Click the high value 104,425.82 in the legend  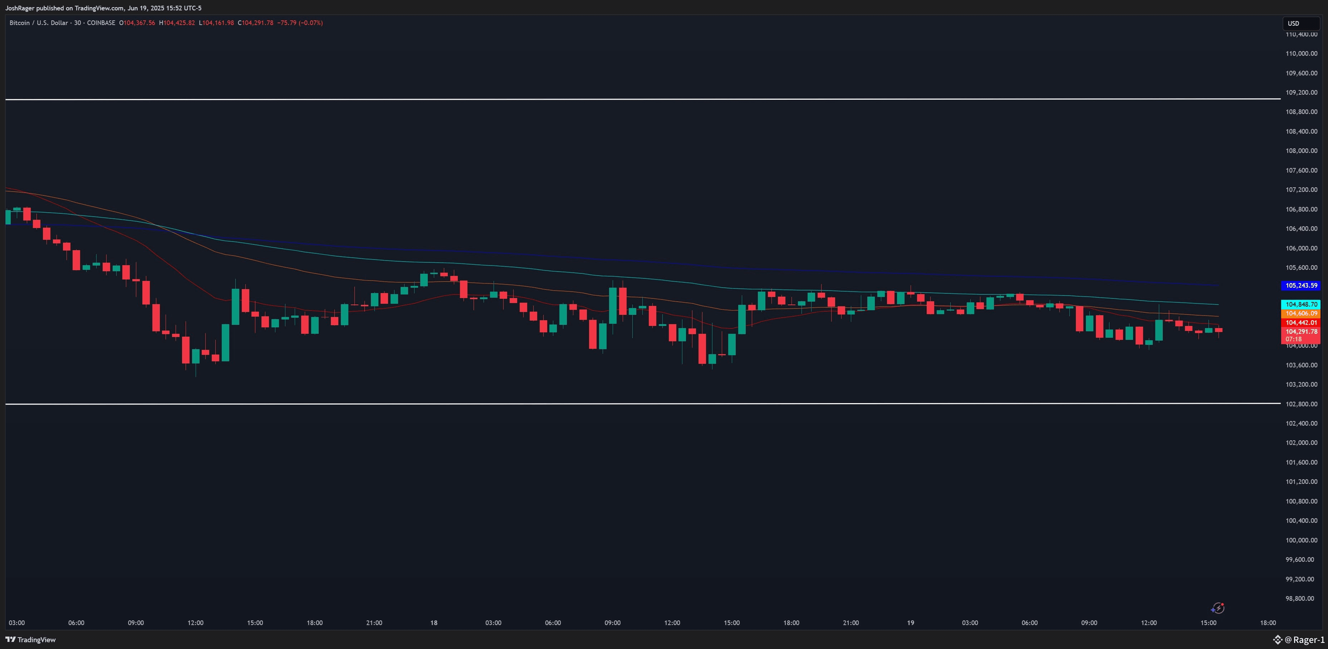[179, 23]
